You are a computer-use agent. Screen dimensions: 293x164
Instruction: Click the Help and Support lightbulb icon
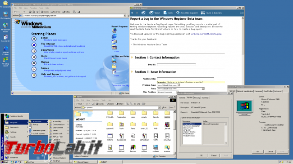tap(34, 75)
